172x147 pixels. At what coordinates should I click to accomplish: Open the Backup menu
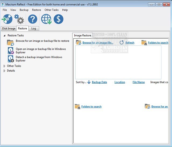(x=24, y=10)
